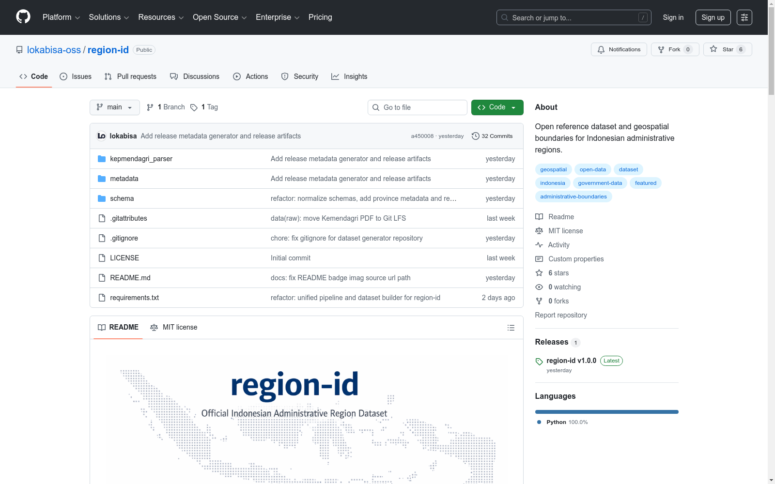Click the geospatial topic tag

click(554, 169)
